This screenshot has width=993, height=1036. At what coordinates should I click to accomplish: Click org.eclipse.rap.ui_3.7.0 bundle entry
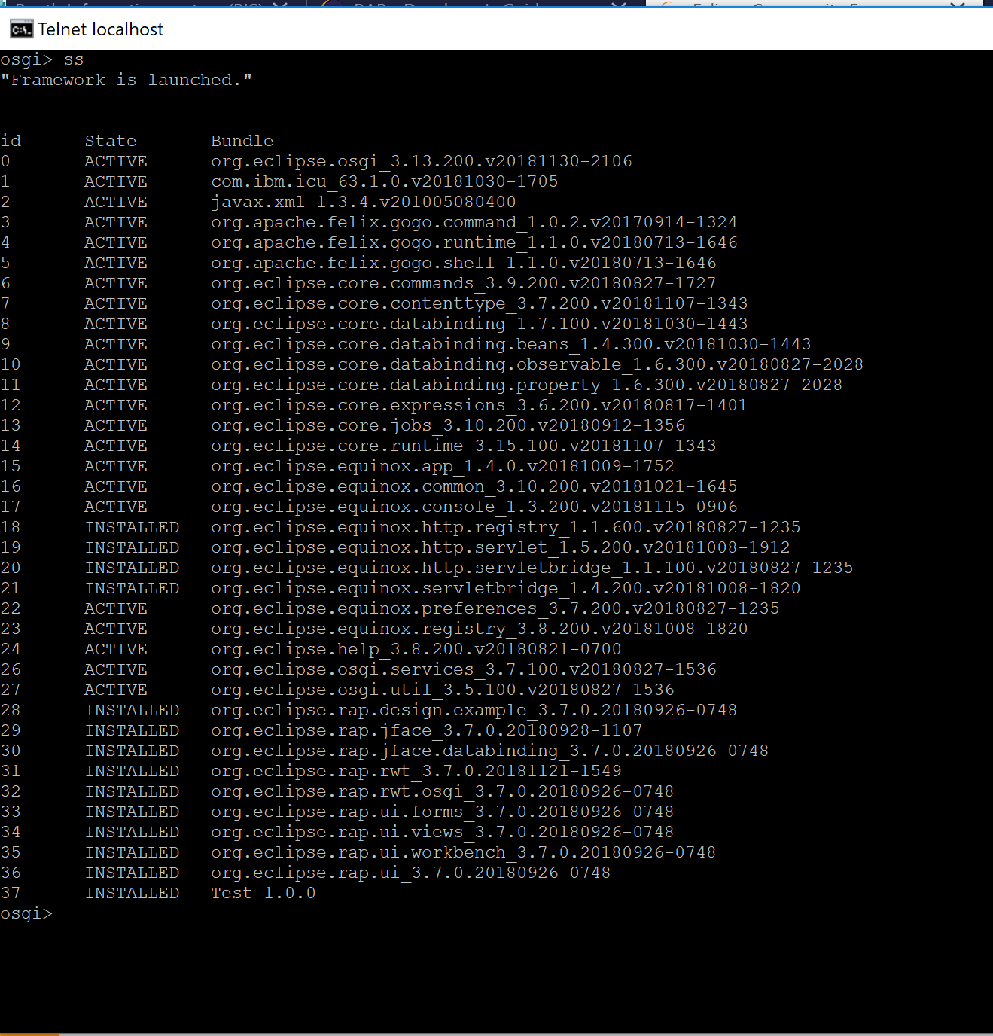[x=411, y=873]
